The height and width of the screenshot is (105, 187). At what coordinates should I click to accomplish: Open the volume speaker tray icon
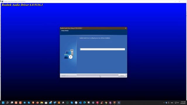click(x=178, y=103)
